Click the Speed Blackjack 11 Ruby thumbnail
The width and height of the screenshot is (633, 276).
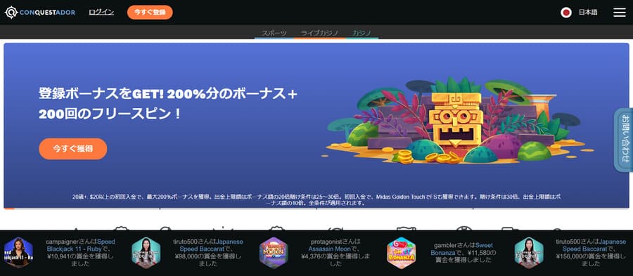[18, 253]
